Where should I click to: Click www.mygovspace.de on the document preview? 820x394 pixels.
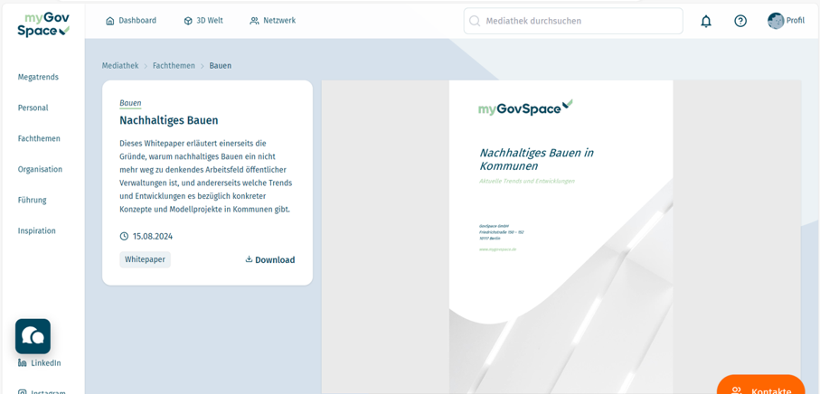(x=498, y=249)
